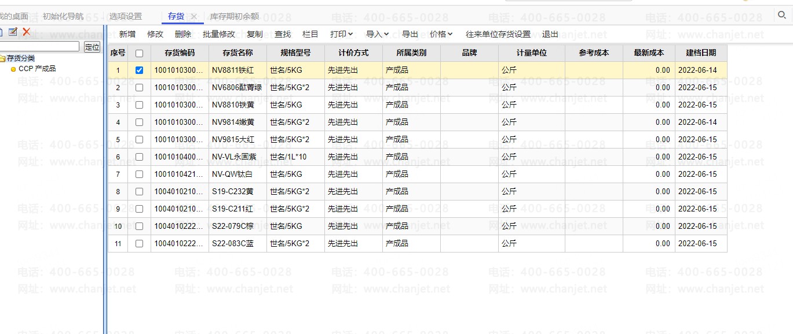Click the category search input field
793x334 pixels.
coord(39,47)
